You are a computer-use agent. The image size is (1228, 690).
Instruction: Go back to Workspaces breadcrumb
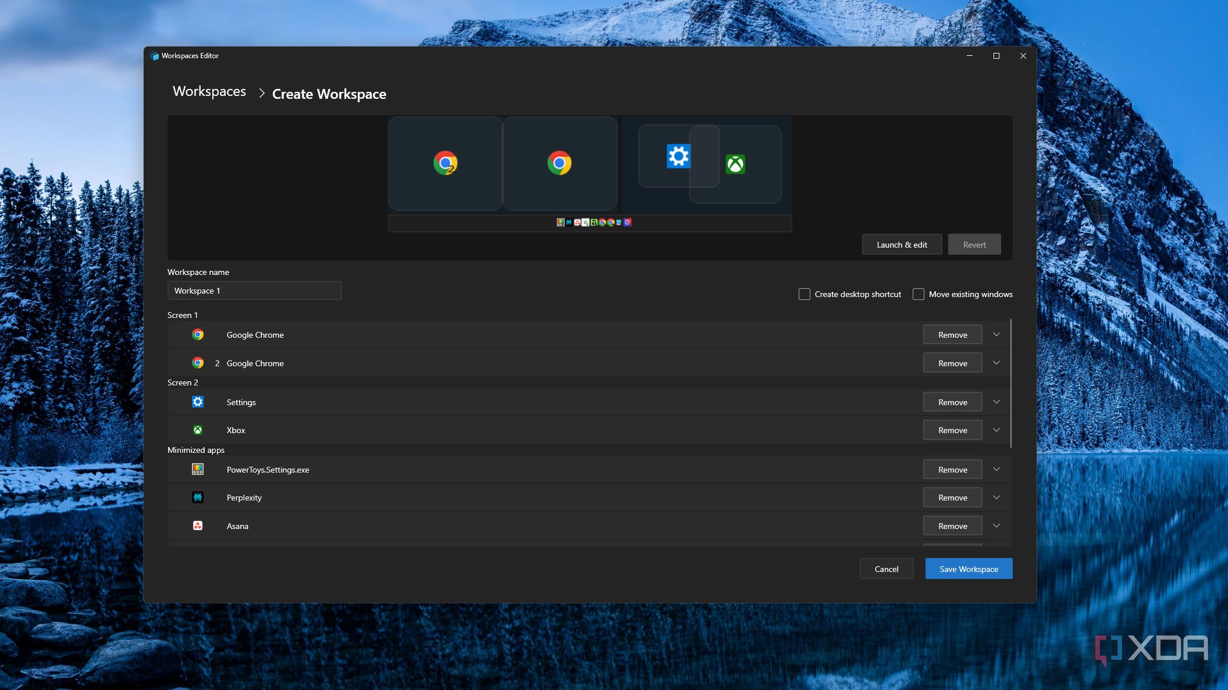click(x=209, y=91)
